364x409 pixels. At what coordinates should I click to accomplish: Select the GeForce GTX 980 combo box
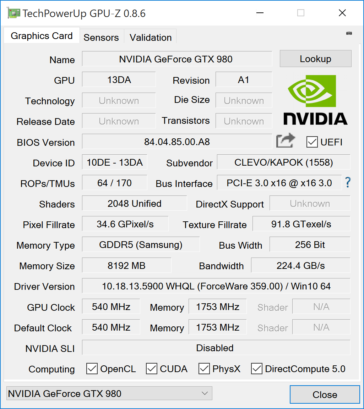coord(109,393)
